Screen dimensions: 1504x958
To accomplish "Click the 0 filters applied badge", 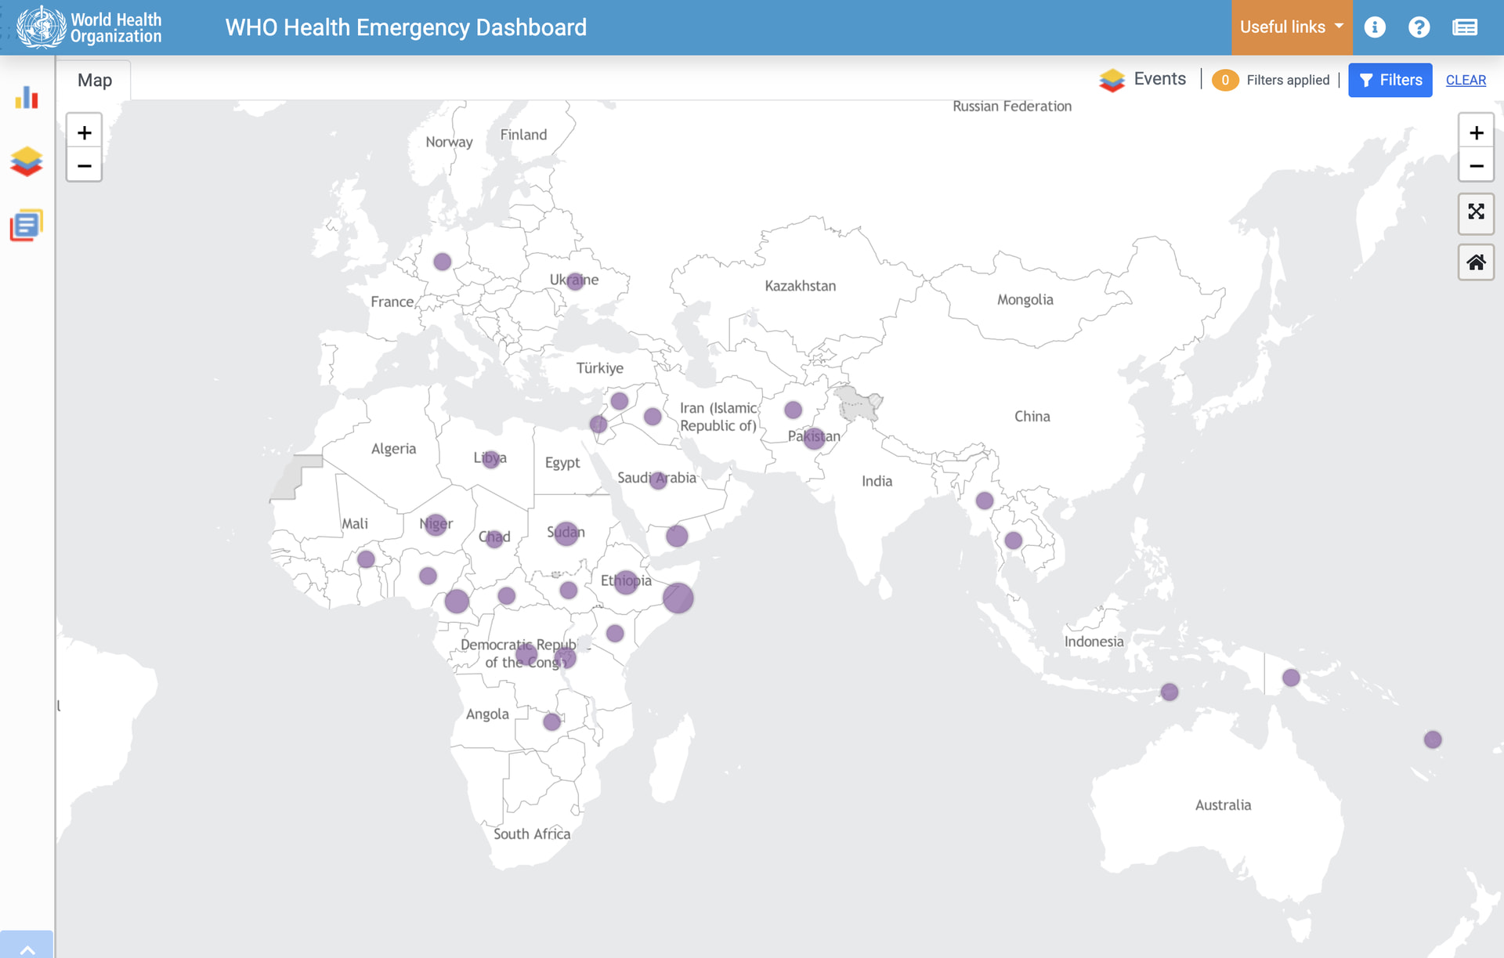I will tap(1225, 80).
